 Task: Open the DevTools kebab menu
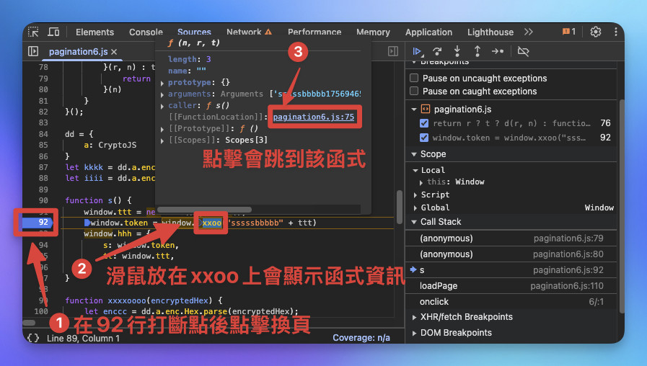click(x=616, y=32)
